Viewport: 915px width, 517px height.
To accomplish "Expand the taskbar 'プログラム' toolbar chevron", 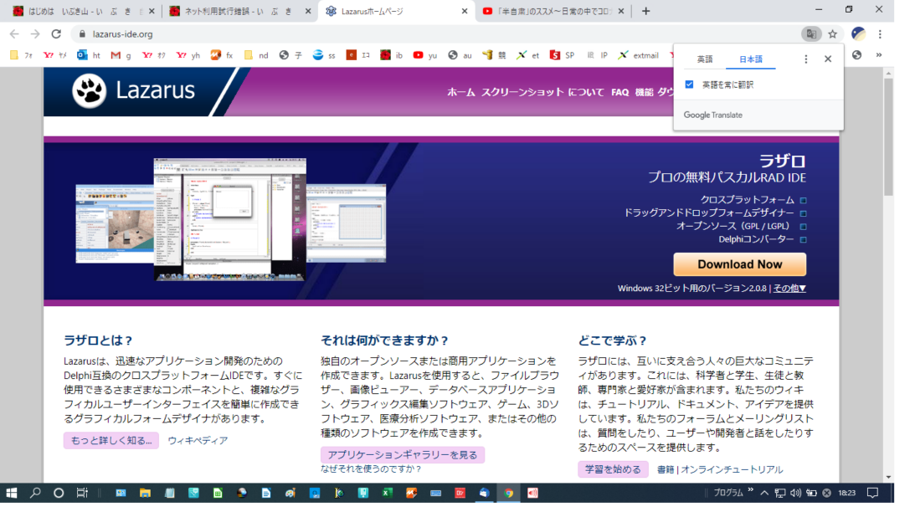I will pos(751,489).
